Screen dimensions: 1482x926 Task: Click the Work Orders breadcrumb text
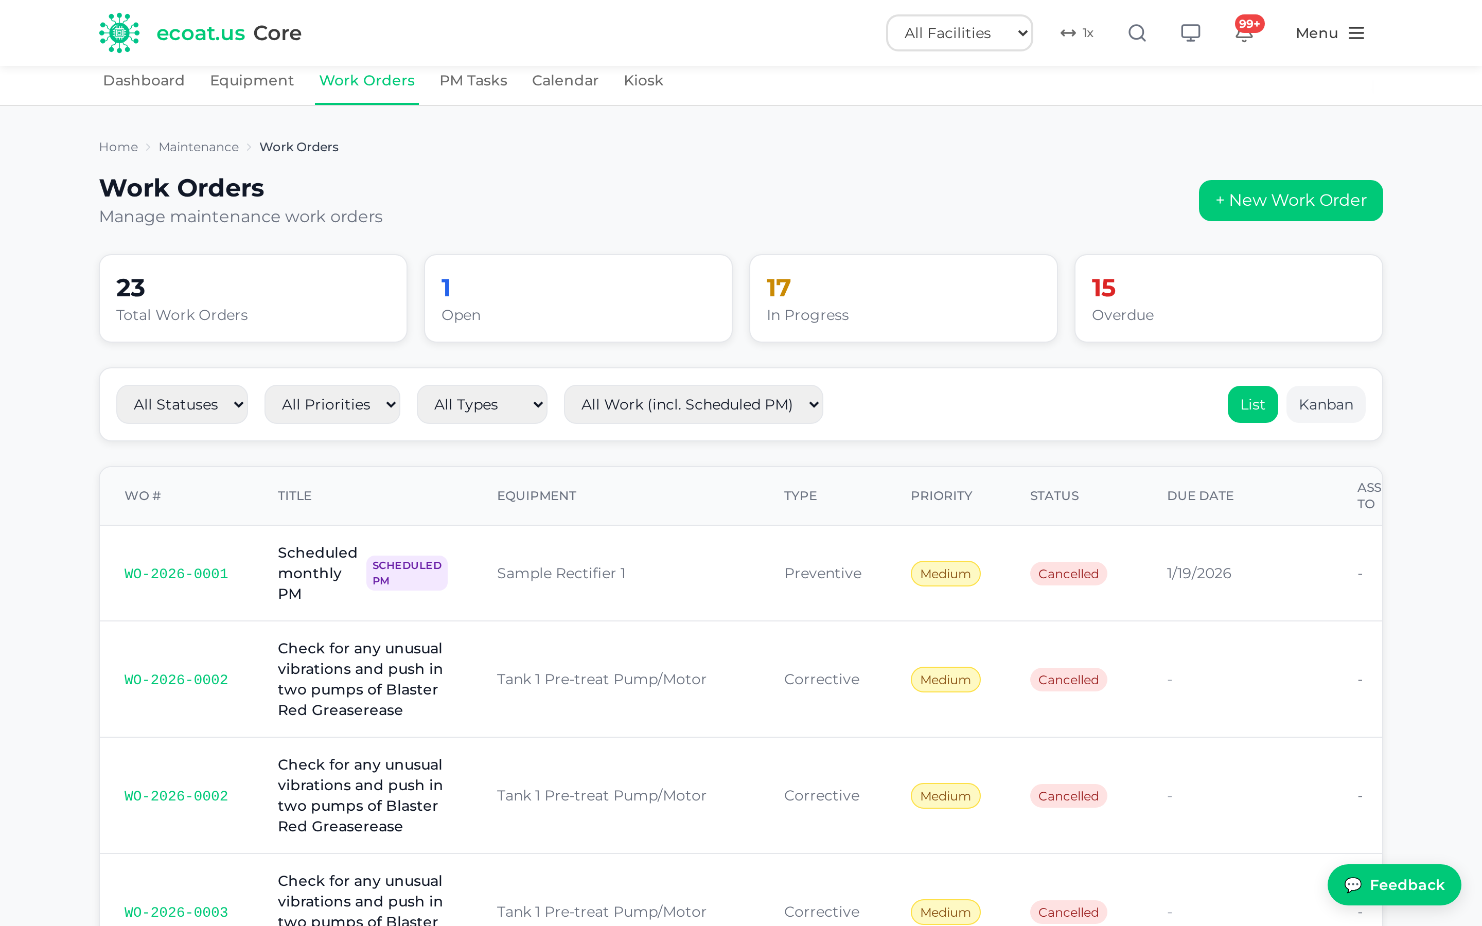pos(298,147)
